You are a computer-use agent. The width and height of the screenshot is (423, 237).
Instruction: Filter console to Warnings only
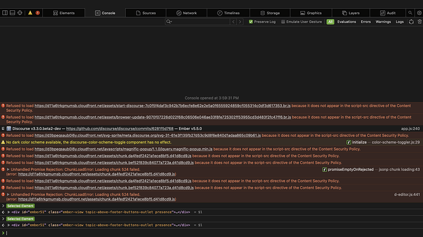point(383,22)
